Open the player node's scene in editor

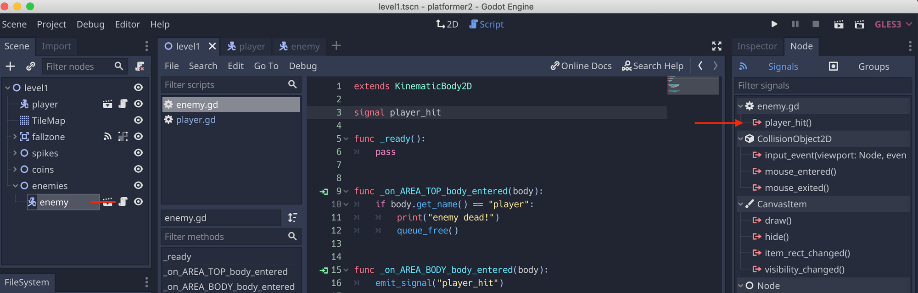click(x=107, y=104)
